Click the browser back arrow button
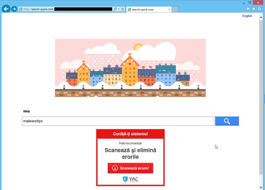Screen dimensions: 265x190 pos(6,9)
